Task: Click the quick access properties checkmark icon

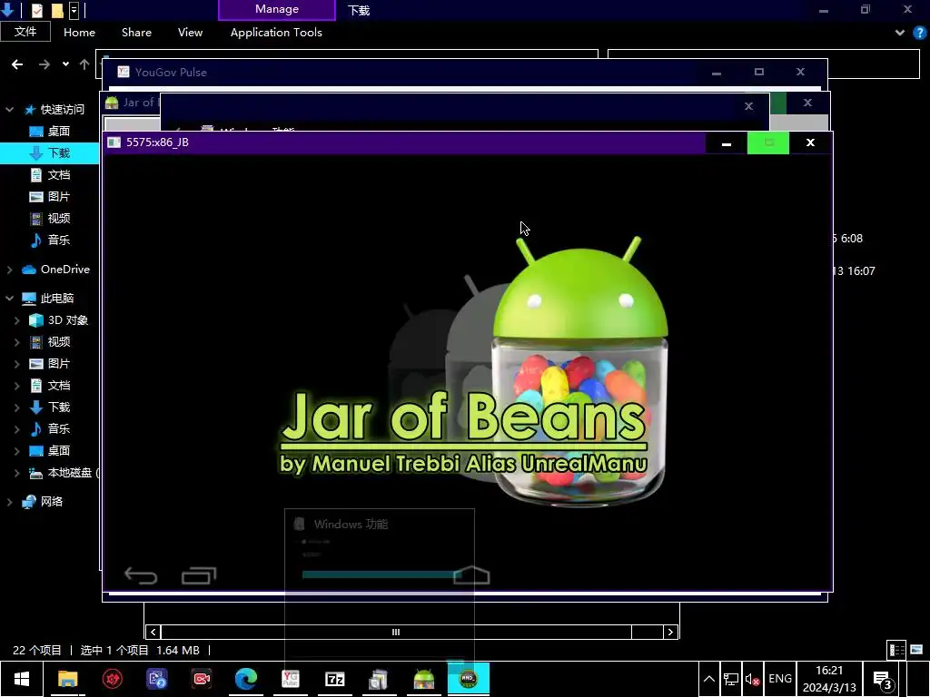Action: tap(36, 10)
